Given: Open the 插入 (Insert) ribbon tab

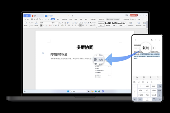Looking at the screenshot, I should (58, 19).
